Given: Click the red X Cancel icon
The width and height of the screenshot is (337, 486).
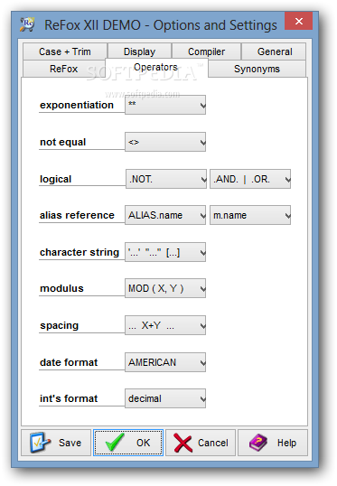Looking at the screenshot, I should point(183,443).
